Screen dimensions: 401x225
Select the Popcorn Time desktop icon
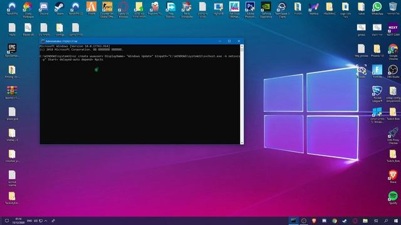155,8
